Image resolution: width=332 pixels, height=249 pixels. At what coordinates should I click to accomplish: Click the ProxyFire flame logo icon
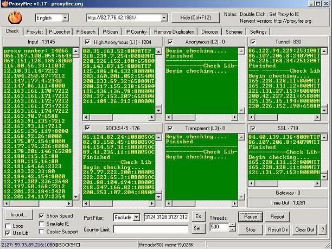point(15,17)
